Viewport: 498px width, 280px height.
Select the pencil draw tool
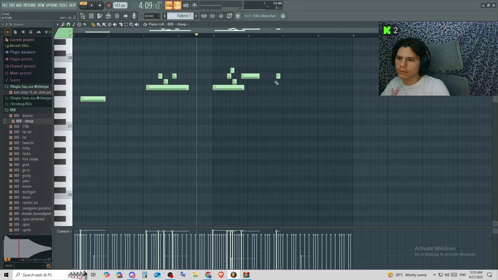93,24
